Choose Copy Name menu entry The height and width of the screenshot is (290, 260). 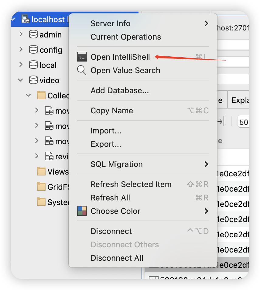(x=112, y=111)
